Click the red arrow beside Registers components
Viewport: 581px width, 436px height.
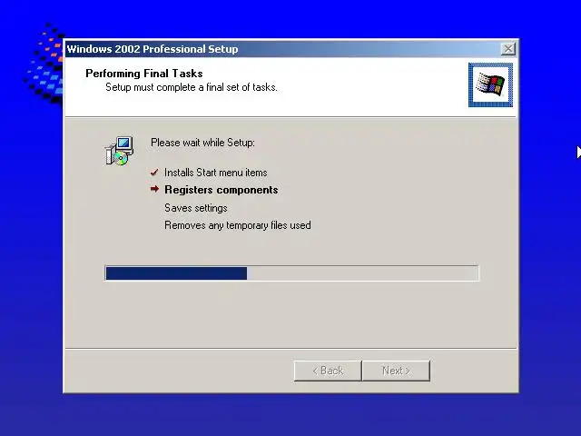coord(154,189)
